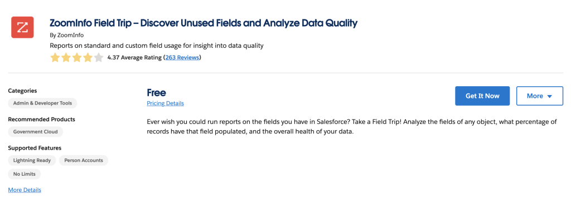
Task: Click the second rating star
Action: coord(66,58)
